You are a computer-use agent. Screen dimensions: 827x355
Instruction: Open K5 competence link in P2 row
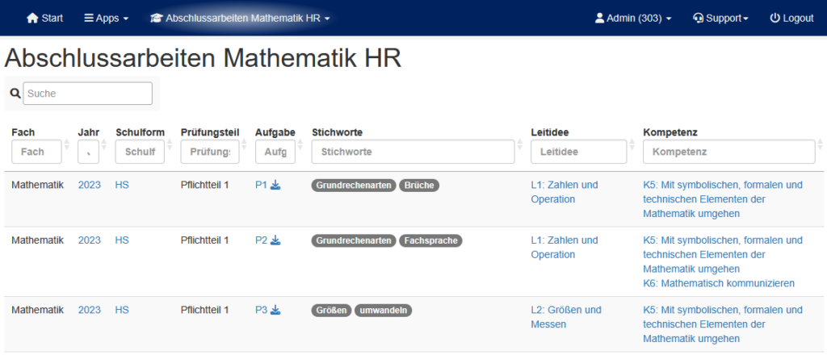coord(723,254)
